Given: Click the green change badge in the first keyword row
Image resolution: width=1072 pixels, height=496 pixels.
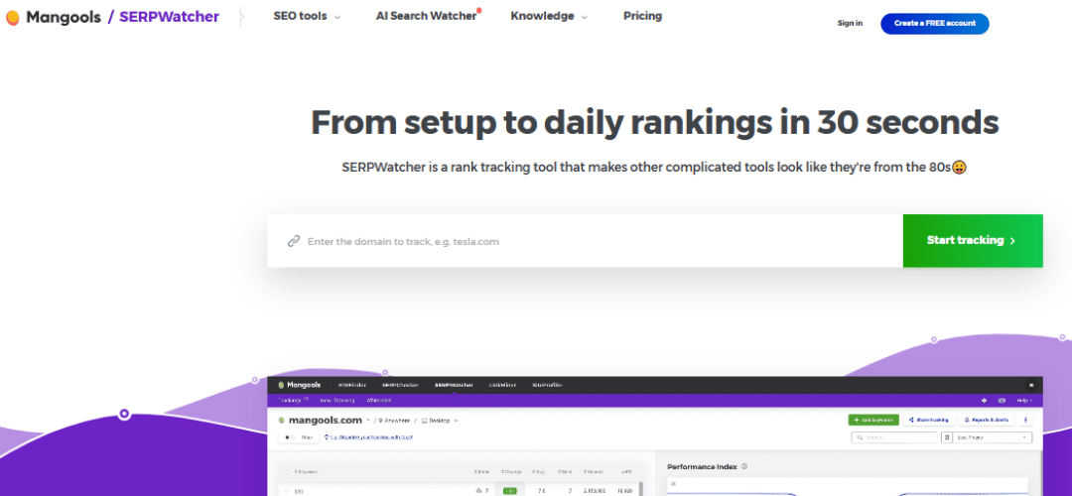Looking at the screenshot, I should (x=510, y=490).
